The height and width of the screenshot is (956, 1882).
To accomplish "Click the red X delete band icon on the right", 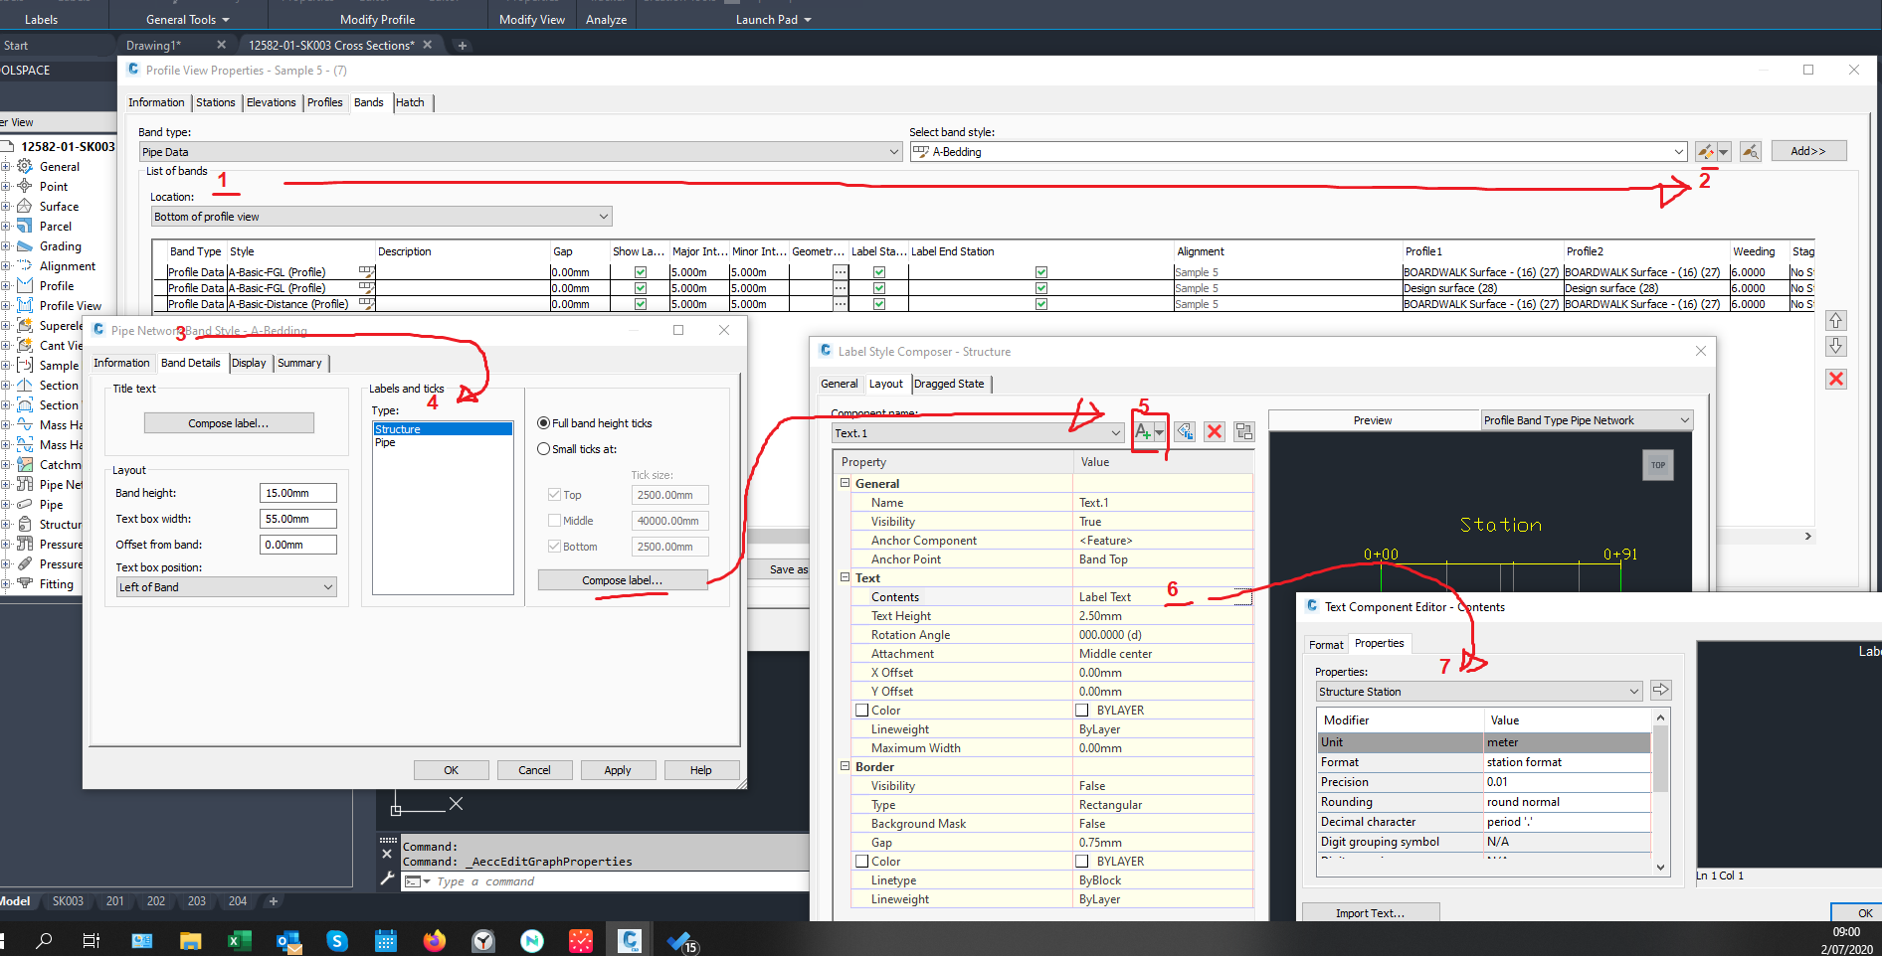I will (x=1836, y=379).
